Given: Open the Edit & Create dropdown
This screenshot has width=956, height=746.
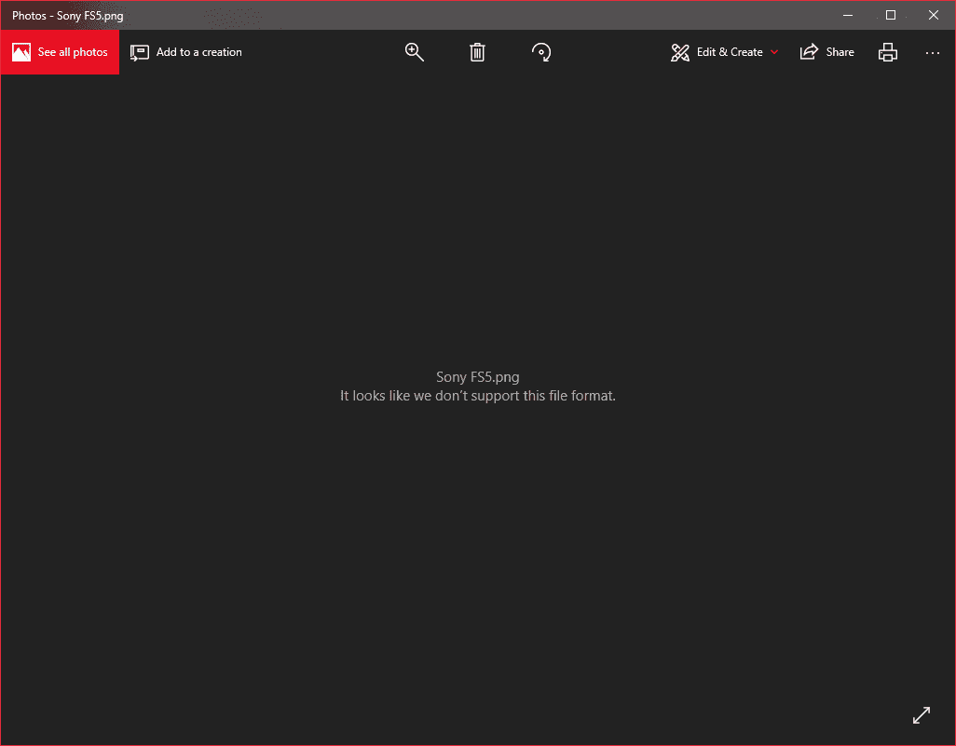Looking at the screenshot, I should point(724,52).
